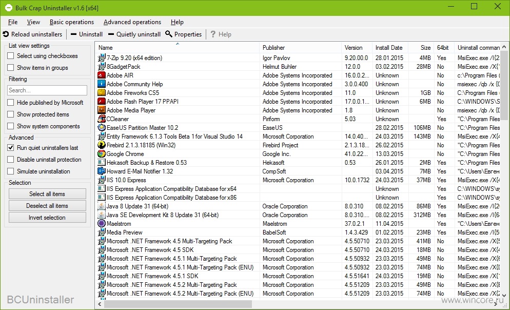The height and width of the screenshot is (310, 510).
Task: Enable Select using checkboxes
Action: tap(11, 56)
